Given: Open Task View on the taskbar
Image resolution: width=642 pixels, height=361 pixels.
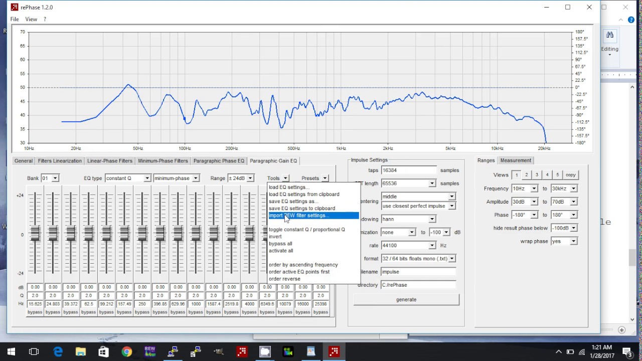Looking at the screenshot, I should tap(34, 352).
